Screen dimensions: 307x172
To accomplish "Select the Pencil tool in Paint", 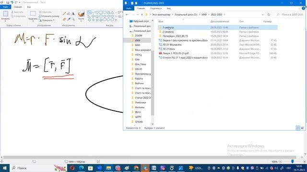I will click(64, 14).
